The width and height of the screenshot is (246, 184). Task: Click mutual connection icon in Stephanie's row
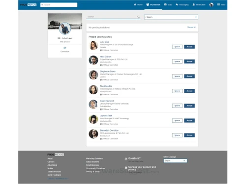pyautogui.click(x=101, y=80)
